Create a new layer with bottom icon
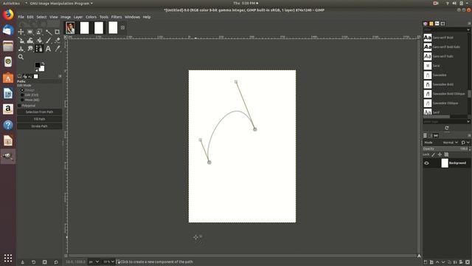This screenshot has width=472, height=266. [426, 262]
